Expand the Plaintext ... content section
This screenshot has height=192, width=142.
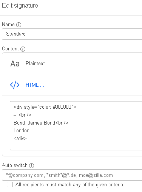[72, 63]
